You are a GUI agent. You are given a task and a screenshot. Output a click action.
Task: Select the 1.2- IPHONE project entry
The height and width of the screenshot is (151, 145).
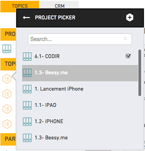click(x=80, y=121)
